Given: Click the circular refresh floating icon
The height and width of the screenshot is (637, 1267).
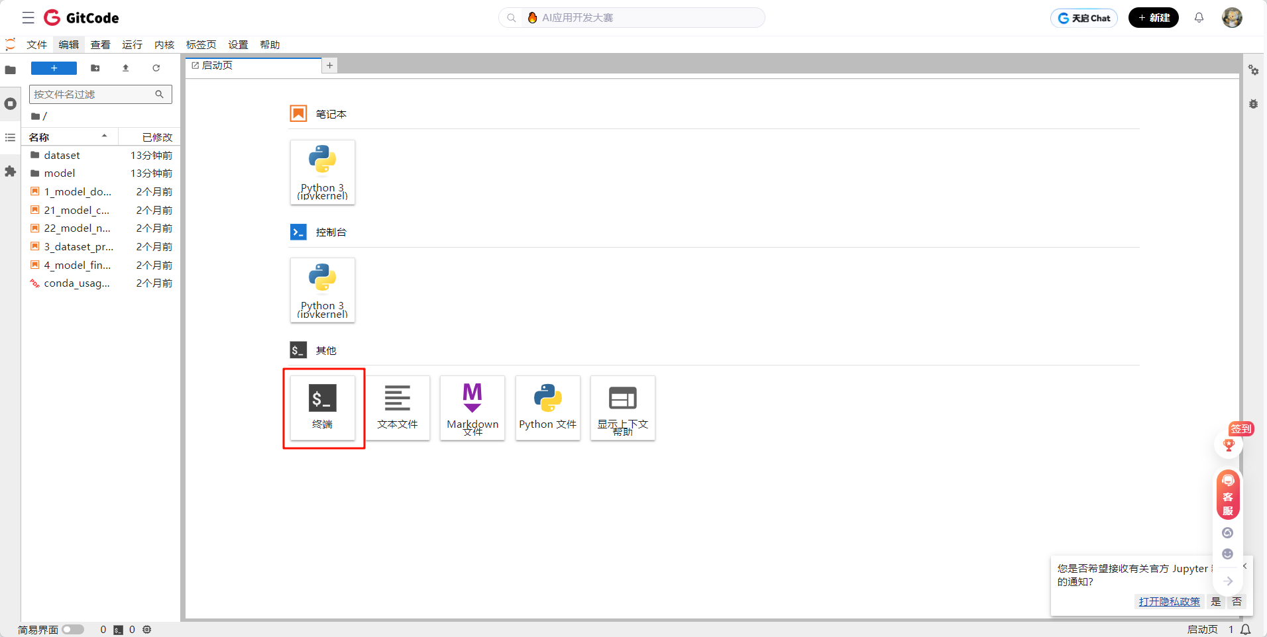Looking at the screenshot, I should 1227,533.
